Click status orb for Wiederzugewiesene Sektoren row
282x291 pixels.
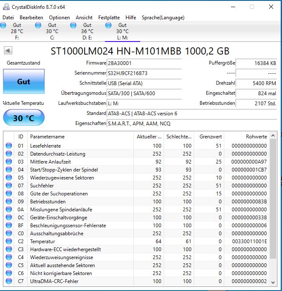click(9, 178)
